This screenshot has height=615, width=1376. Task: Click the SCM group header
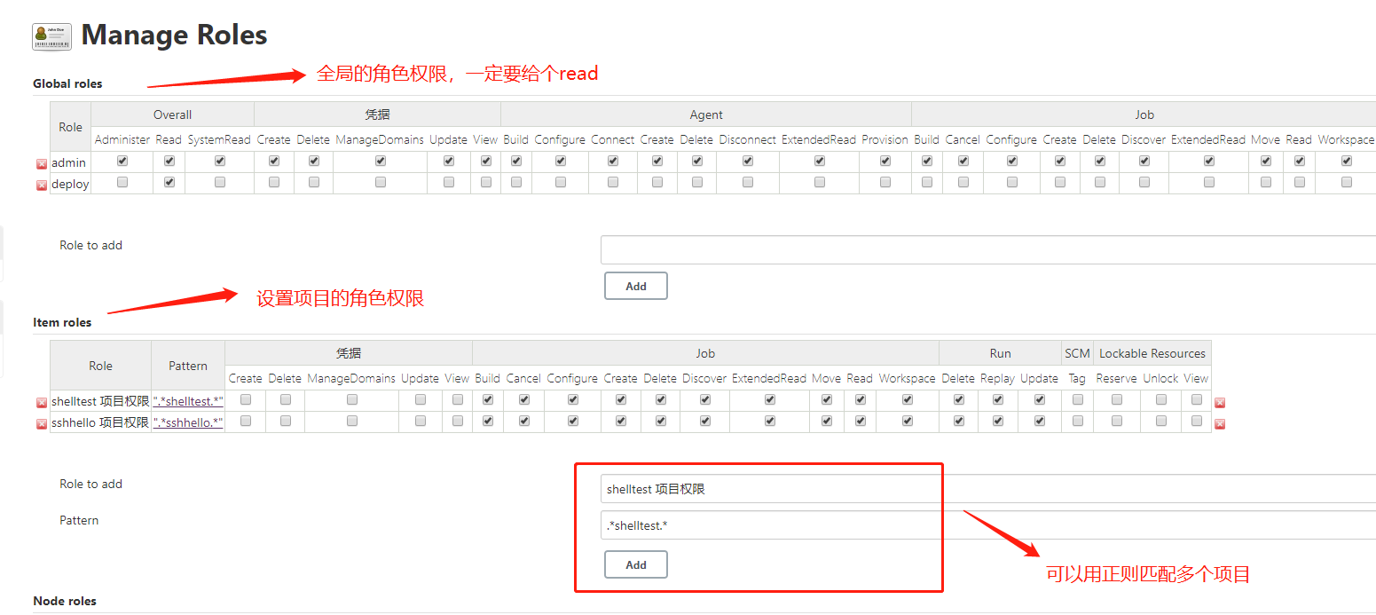tap(1077, 353)
